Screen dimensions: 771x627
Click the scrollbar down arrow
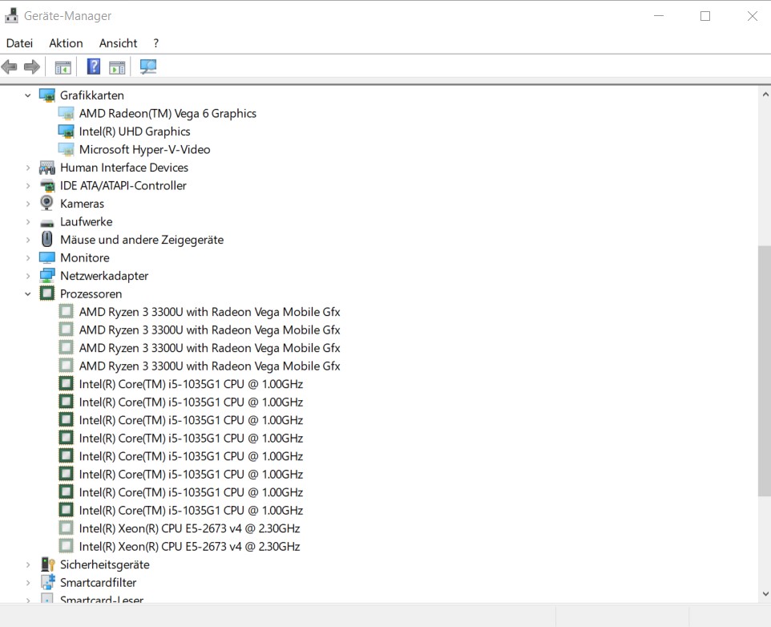click(x=765, y=594)
